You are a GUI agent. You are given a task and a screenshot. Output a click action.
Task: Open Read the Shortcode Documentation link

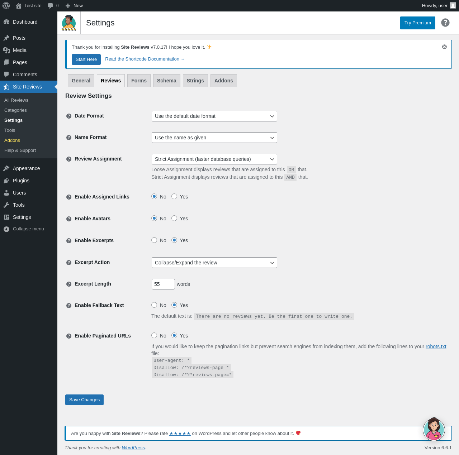(145, 59)
